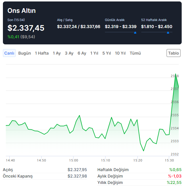Image resolution: width=184 pixels, height=186 pixels.
Task: Click the Tablo view button
Action: (x=174, y=53)
